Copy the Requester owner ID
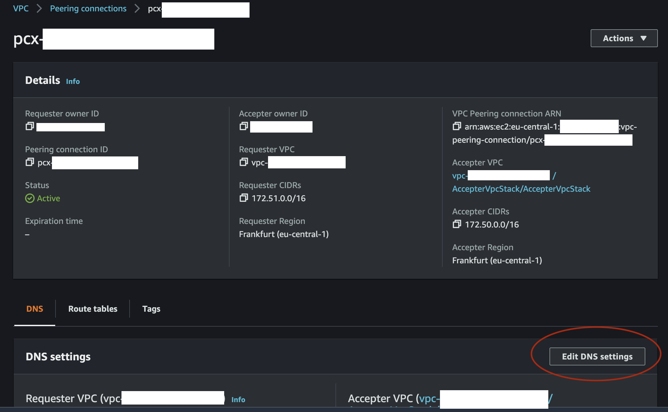This screenshot has width=668, height=412. point(30,126)
